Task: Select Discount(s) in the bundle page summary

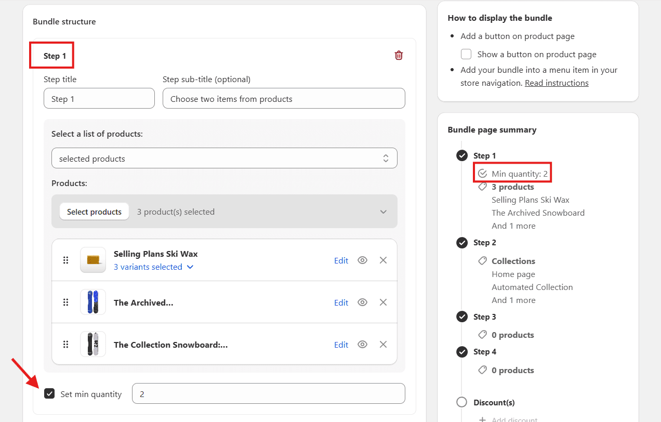Action: point(494,403)
